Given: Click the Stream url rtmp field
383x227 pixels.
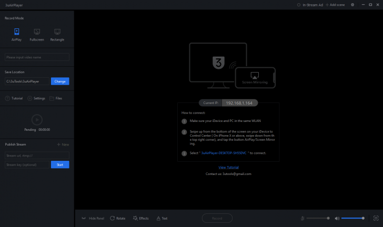Looking at the screenshot, I should click(x=37, y=156).
